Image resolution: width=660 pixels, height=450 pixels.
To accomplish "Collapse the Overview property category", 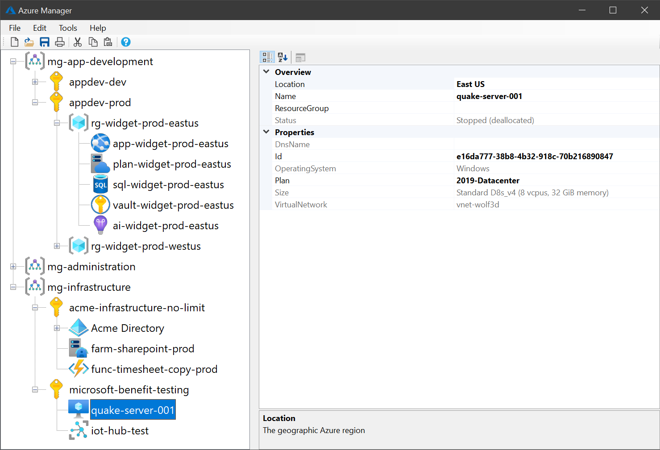I will (266, 72).
